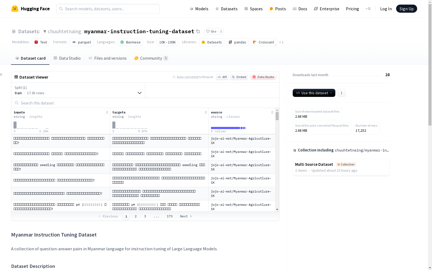
Task: Click the Next page button
Action: point(186,216)
